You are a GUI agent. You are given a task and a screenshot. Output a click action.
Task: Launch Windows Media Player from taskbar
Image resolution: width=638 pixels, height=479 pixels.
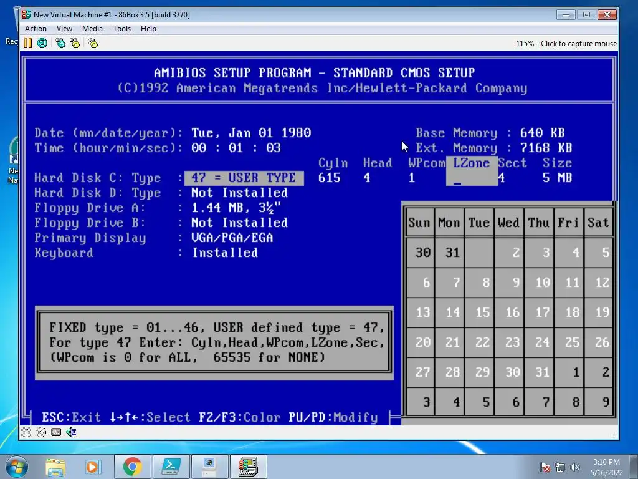click(92, 467)
